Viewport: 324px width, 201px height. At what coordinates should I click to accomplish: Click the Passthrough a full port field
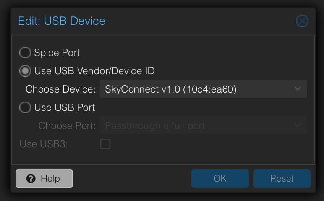coord(203,125)
